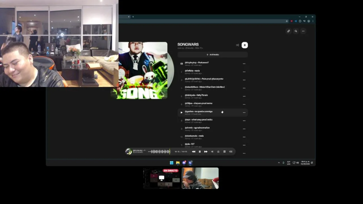Open the taskbar clock and date
Screen dimensions: 363x204
tap(305, 163)
